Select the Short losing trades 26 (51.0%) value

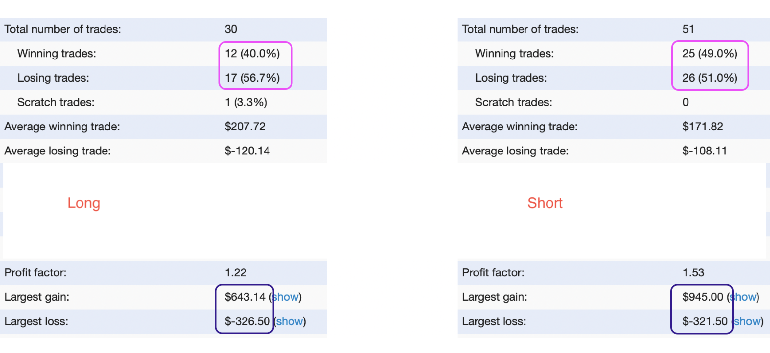(710, 78)
